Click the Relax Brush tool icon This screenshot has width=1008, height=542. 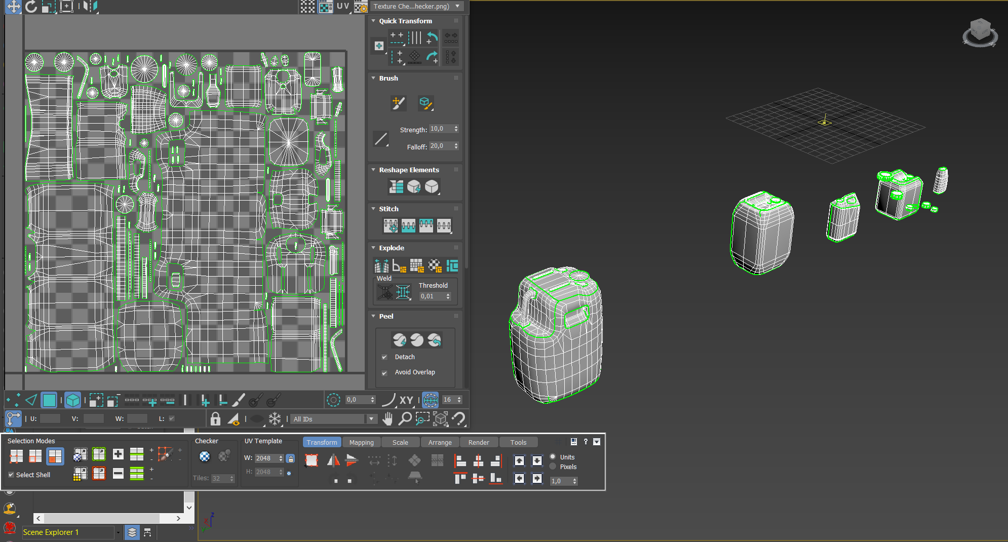click(x=425, y=103)
